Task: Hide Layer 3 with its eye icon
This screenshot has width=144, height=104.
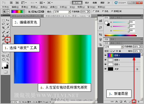Action: click(x=105, y=55)
